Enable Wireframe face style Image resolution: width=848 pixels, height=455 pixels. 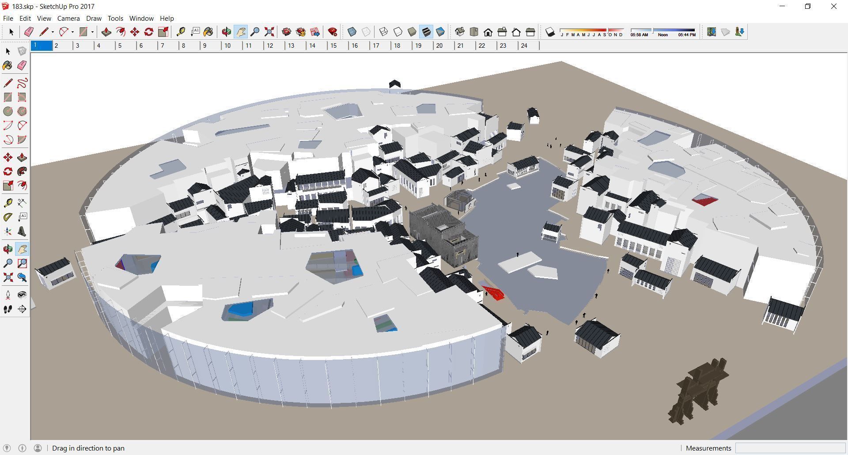(384, 32)
